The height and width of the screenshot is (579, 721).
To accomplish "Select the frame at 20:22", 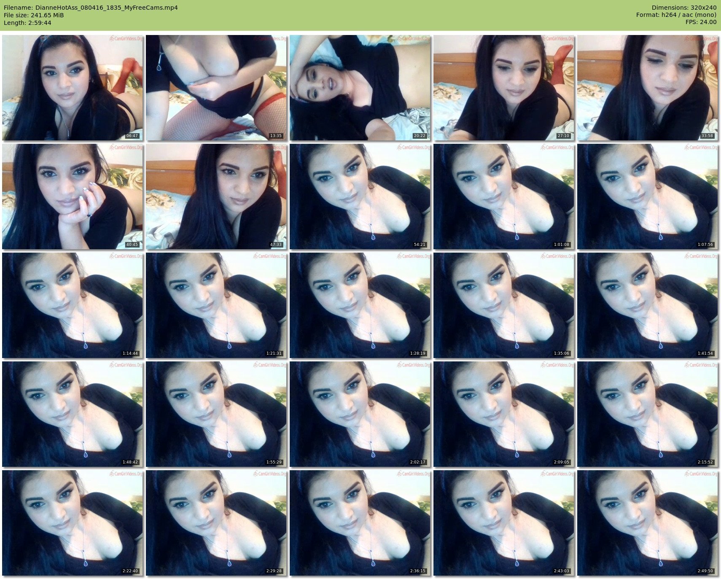I will (x=360, y=87).
